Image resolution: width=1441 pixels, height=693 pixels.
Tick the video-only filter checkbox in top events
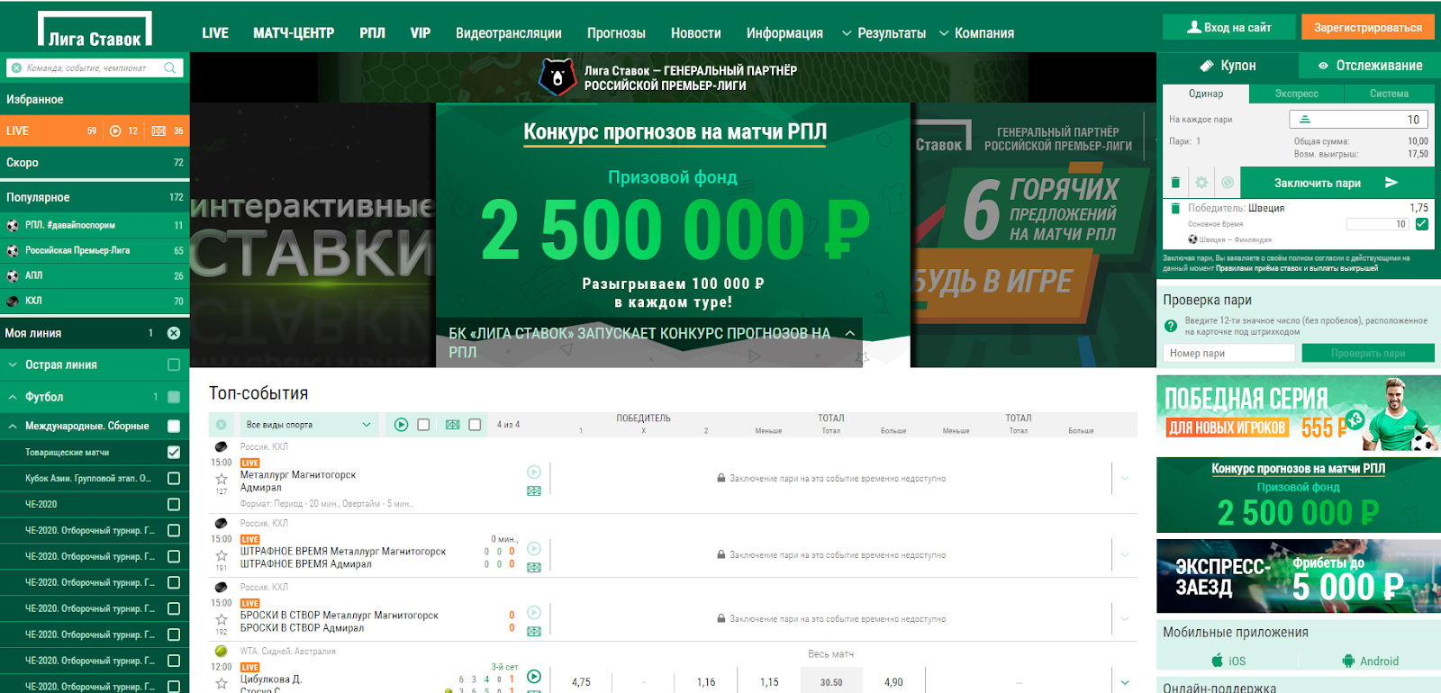point(423,425)
